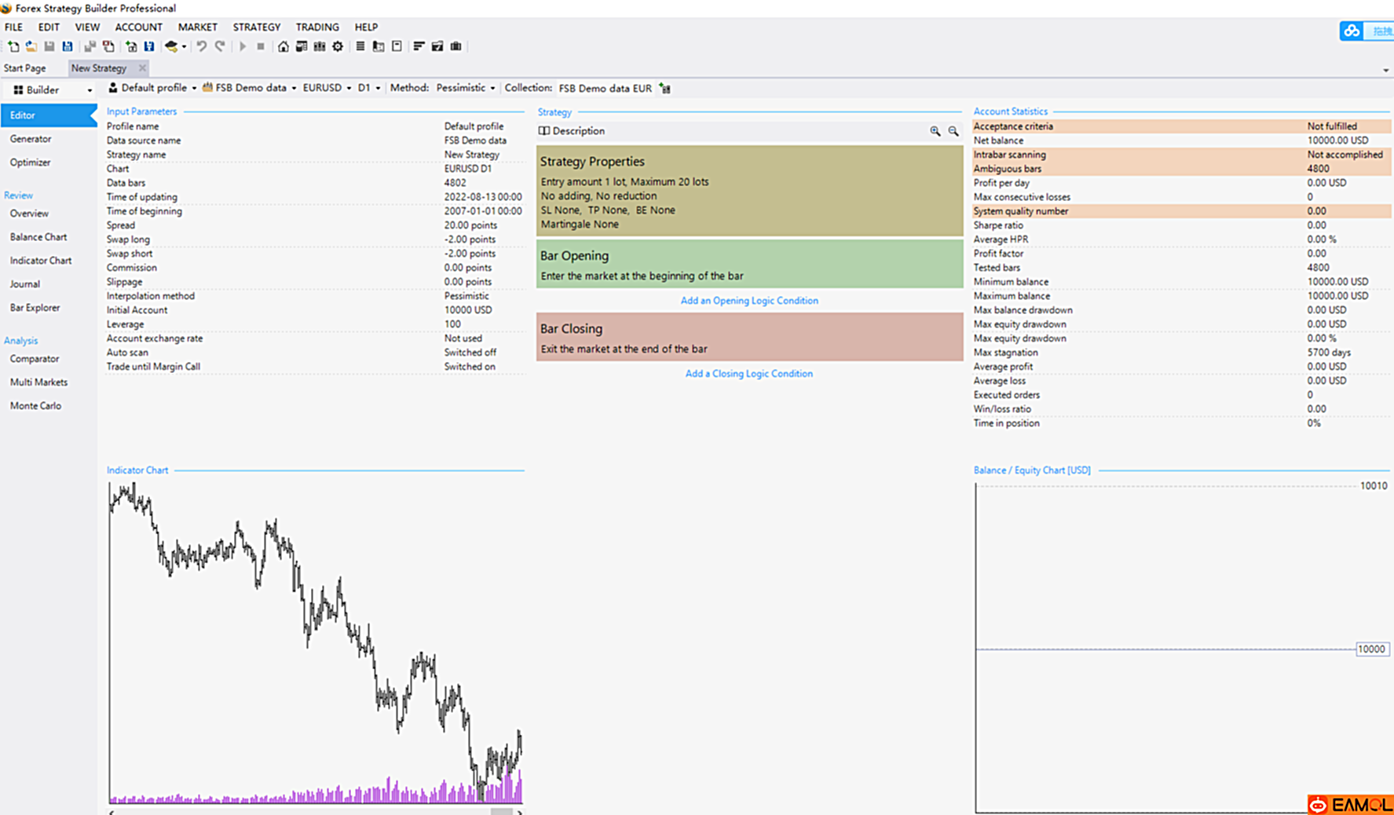
Task: Open the FILE menu
Action: coord(13,27)
